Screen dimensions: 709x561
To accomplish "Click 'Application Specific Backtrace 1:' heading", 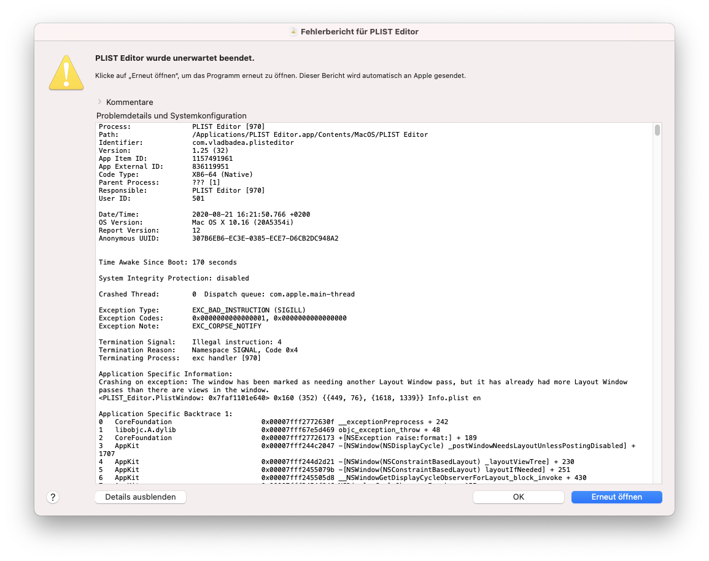I will (166, 414).
